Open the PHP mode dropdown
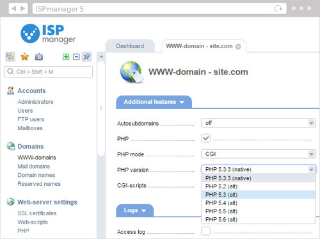320x239 pixels. (x=259, y=154)
